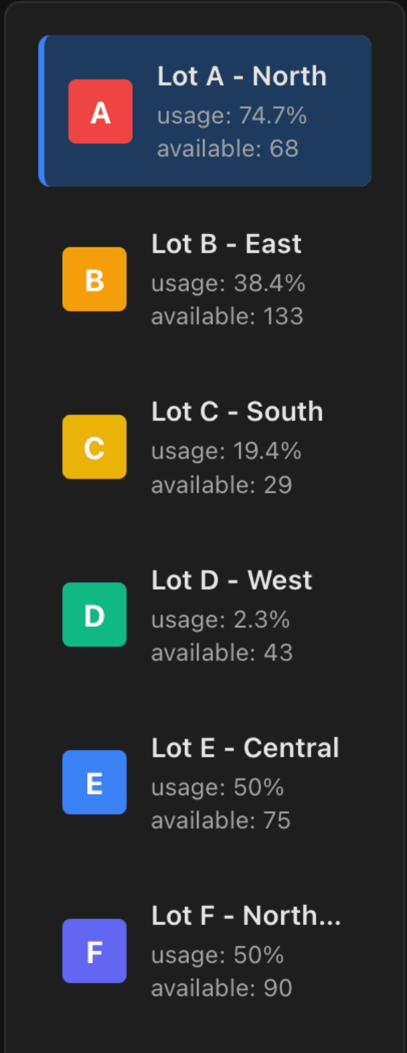Viewport: 407px width, 1053px height.
Task: Select the red Lot A icon
Action: 100,111
